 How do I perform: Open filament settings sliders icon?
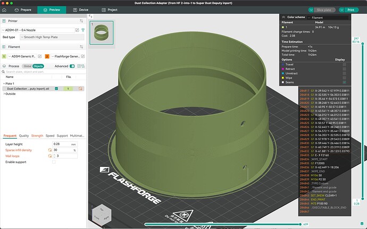(x=81, y=47)
